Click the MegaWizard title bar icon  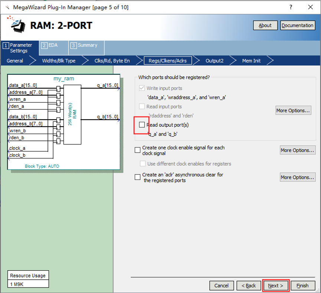pyautogui.click(x=7, y=7)
